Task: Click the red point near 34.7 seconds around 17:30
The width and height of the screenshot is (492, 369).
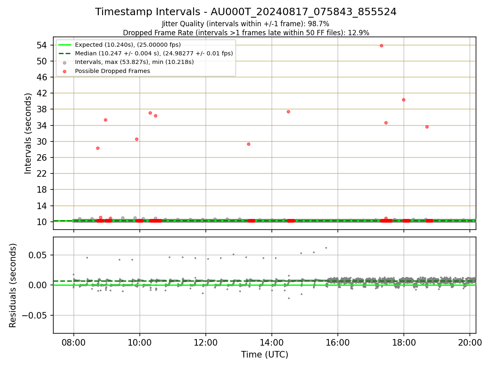Action: (386, 123)
